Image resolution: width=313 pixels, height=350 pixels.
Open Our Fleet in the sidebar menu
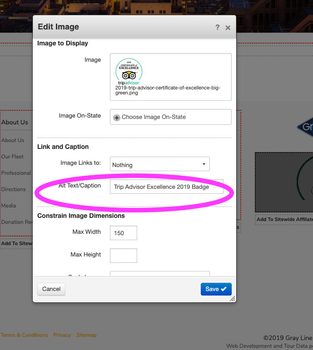coord(12,157)
